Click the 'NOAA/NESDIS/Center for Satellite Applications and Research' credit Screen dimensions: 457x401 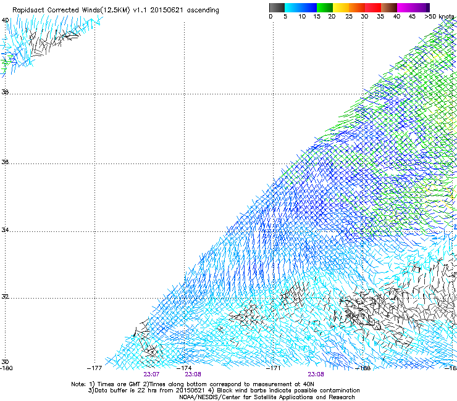[267, 397]
